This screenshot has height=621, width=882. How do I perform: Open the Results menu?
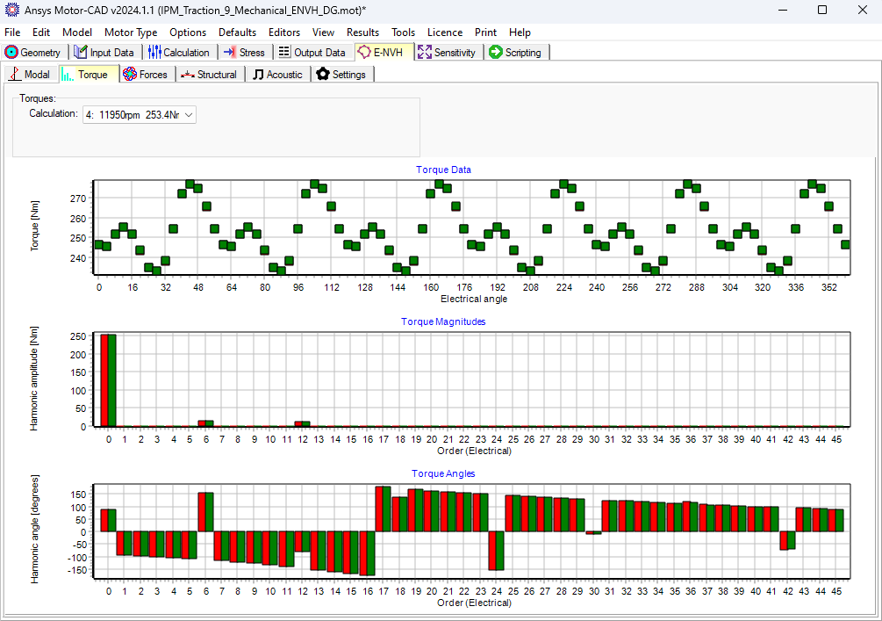point(362,32)
